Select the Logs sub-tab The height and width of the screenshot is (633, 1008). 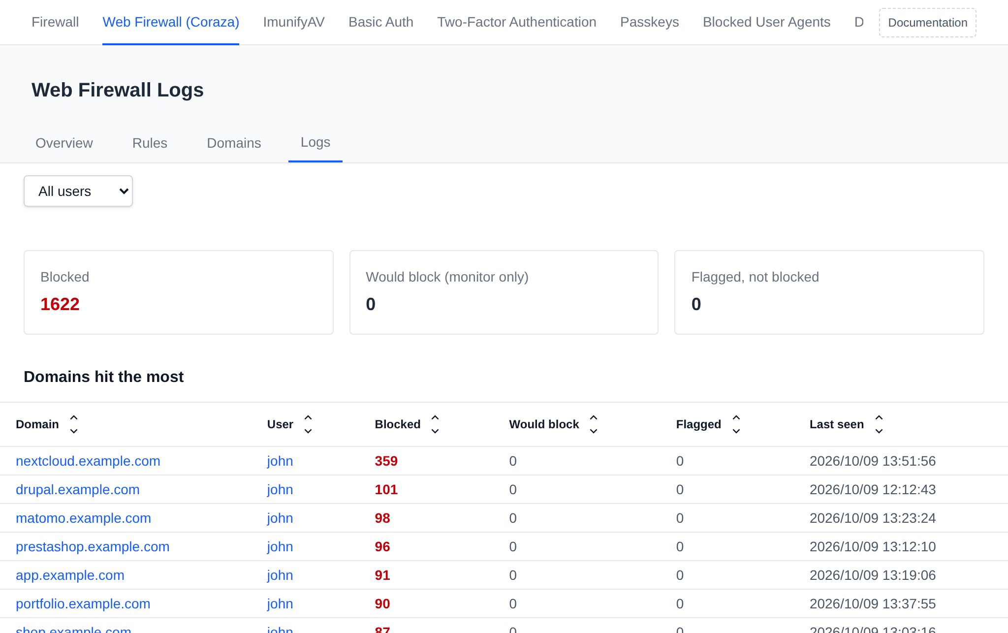(315, 142)
